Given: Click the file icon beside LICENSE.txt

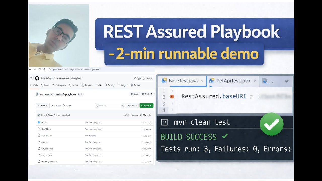Looking at the screenshot, I should 39,129.
